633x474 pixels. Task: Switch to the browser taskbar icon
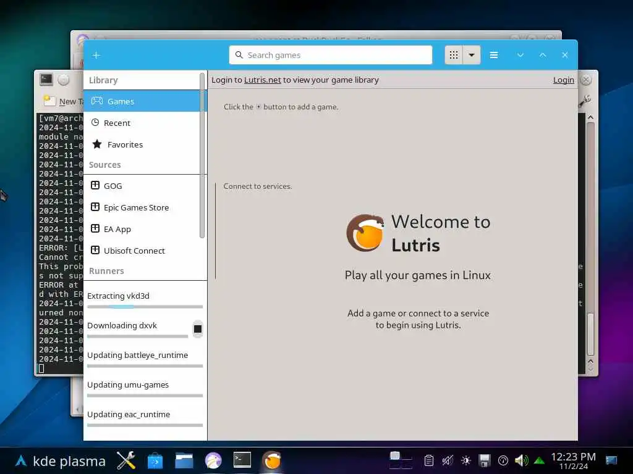point(213,460)
